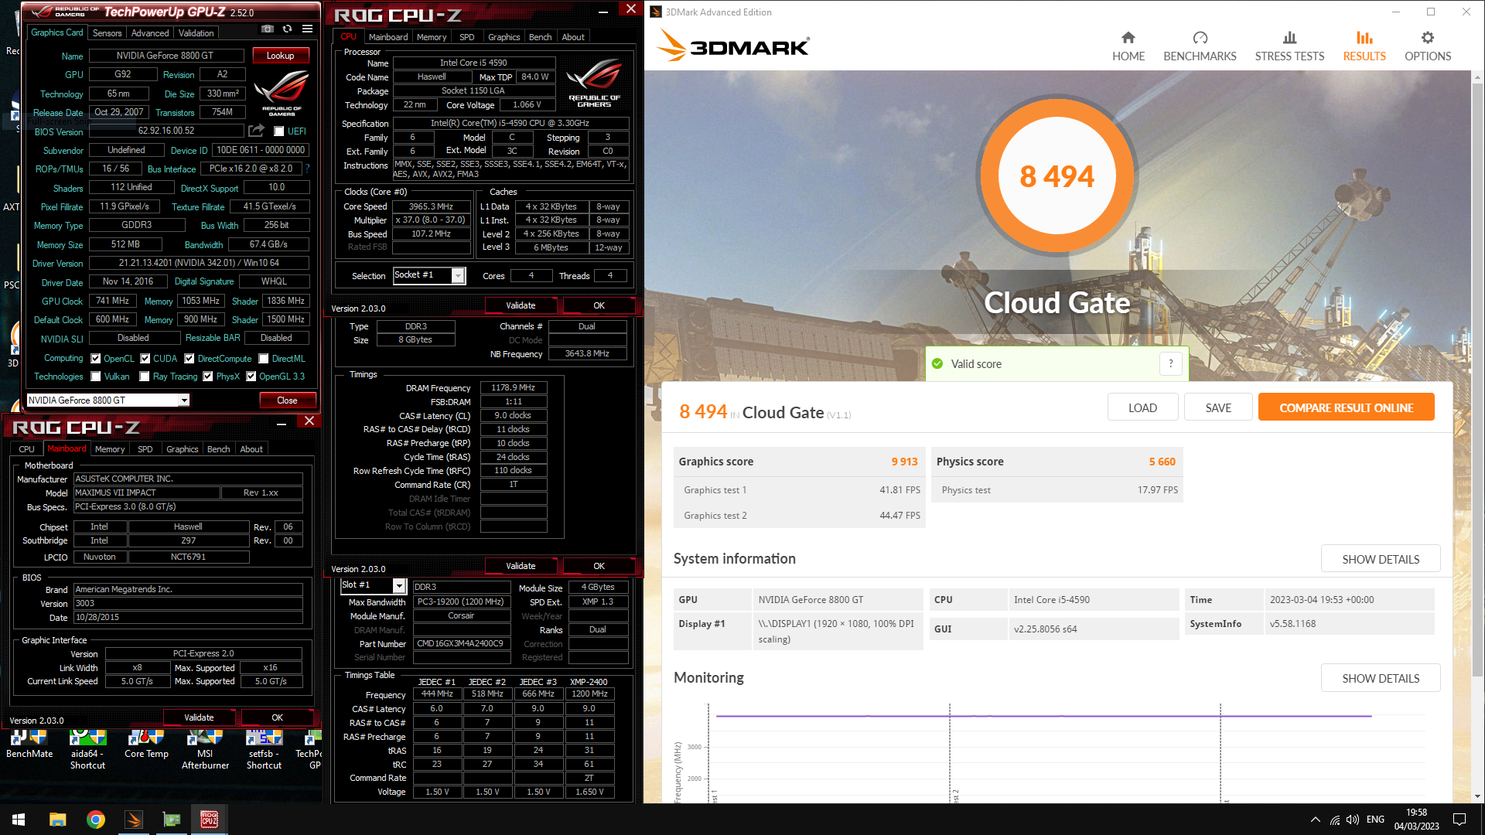The image size is (1485, 835).
Task: Toggle the Vulkan checkbox
Action: click(96, 377)
